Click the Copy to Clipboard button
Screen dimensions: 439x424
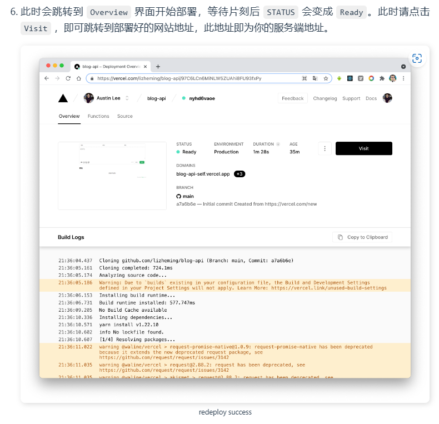[362, 237]
